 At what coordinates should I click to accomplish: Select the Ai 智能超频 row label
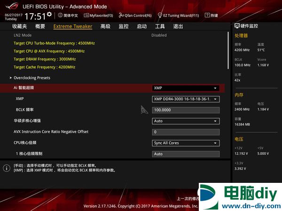tap(24, 88)
